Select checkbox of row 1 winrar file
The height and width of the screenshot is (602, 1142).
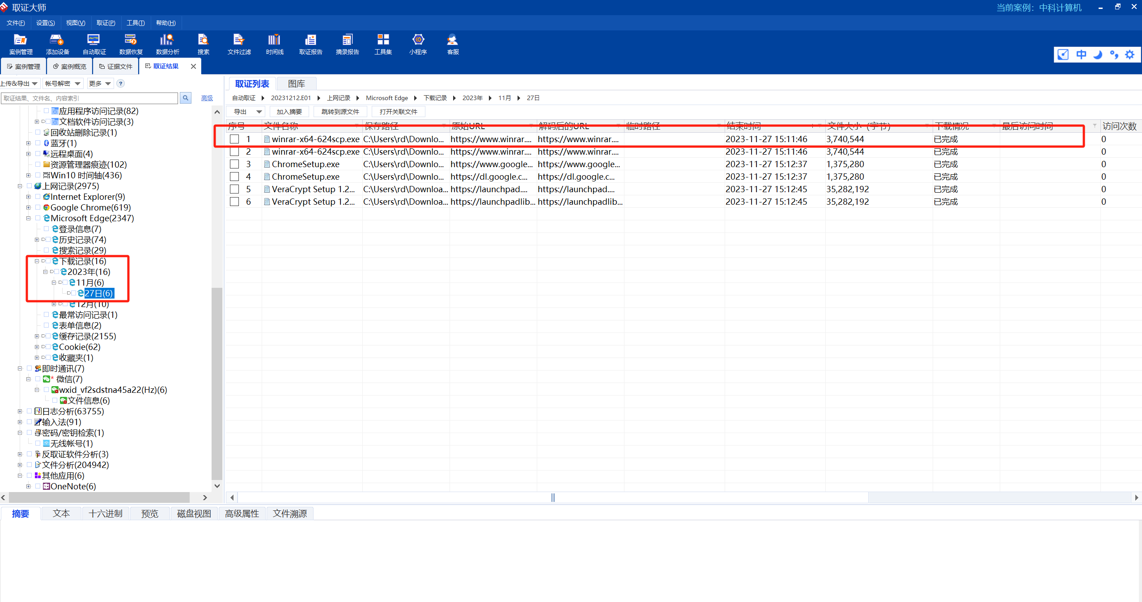[x=234, y=139]
